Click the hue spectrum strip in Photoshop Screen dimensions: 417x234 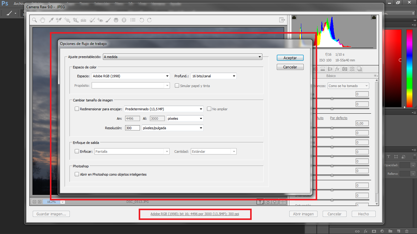pos(409,68)
